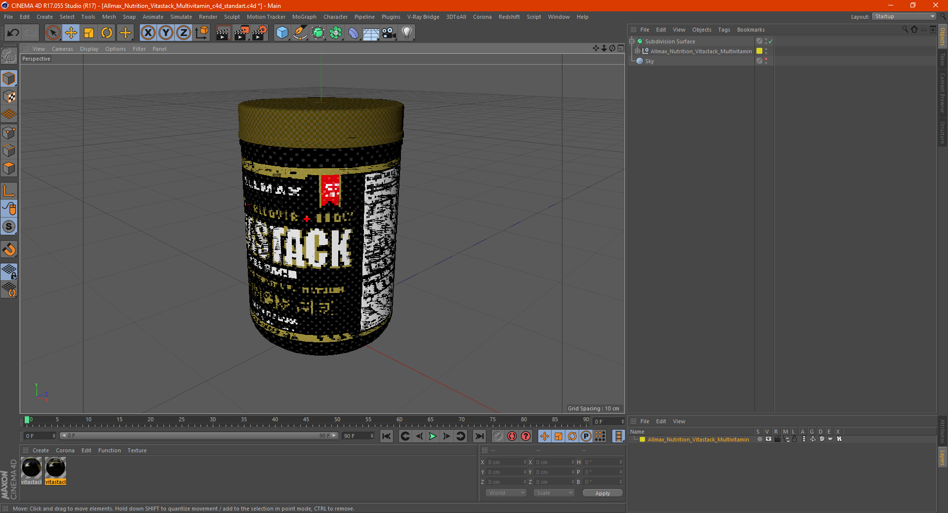The width and height of the screenshot is (948, 513).
Task: Switch to the Structure side tab
Action: [x=943, y=132]
